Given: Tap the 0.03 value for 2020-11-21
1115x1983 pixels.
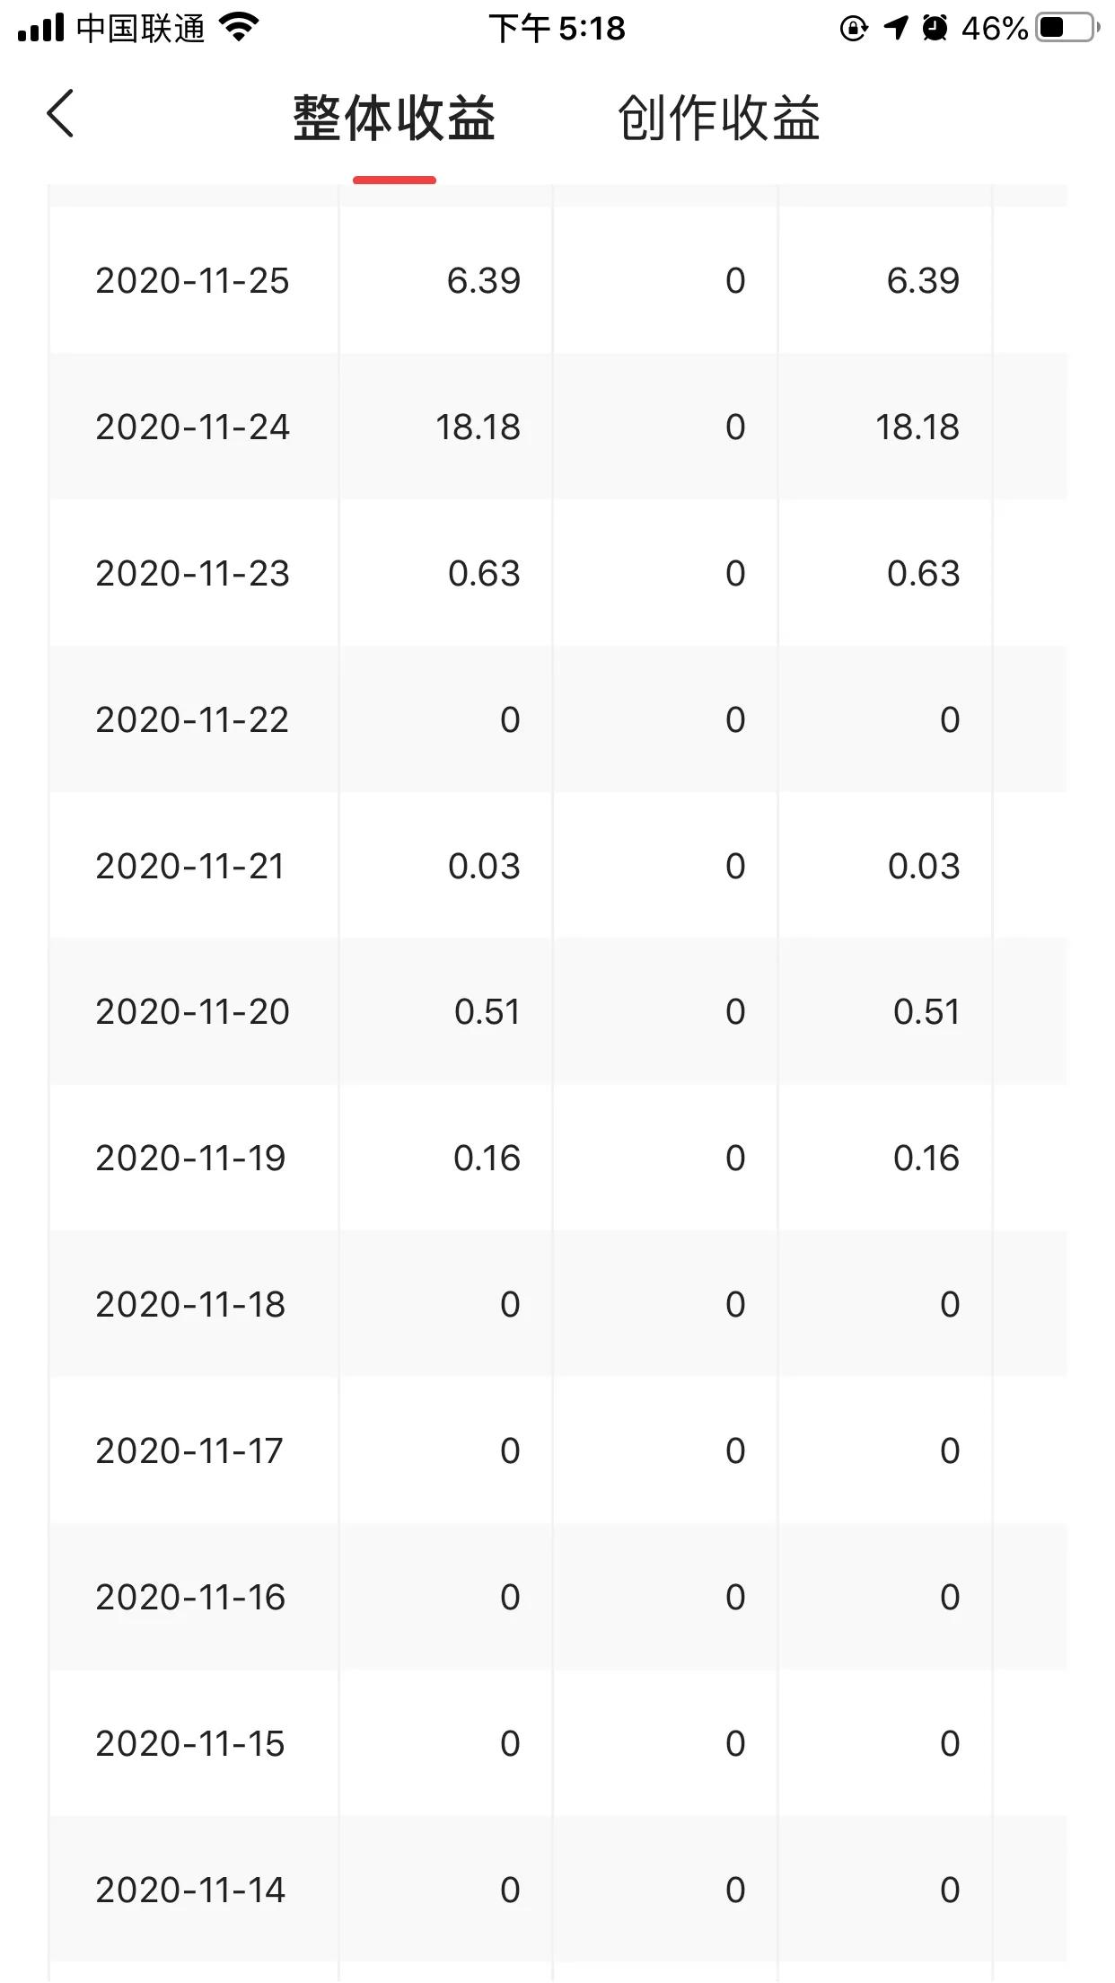Looking at the screenshot, I should pos(484,867).
